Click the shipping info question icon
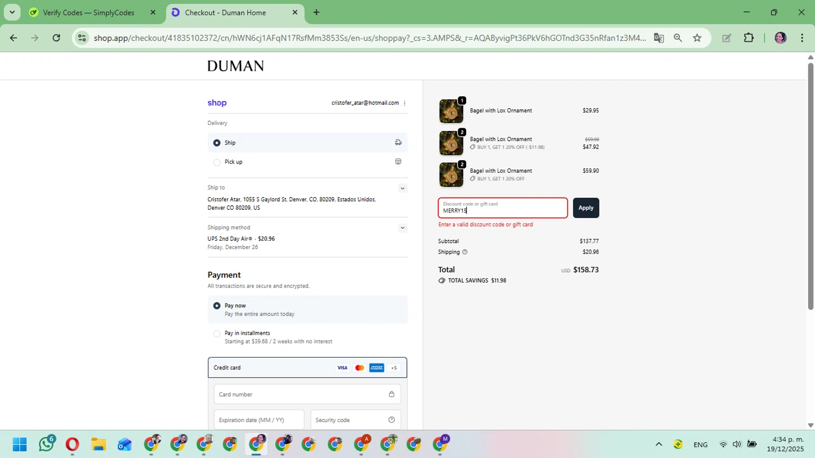 point(465,252)
